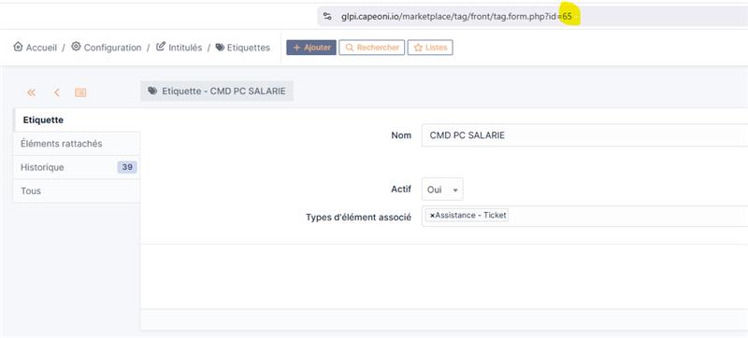748x338 pixels.
Task: Click the Etiquettes tag icon in breadcrumb
Action: click(220, 47)
